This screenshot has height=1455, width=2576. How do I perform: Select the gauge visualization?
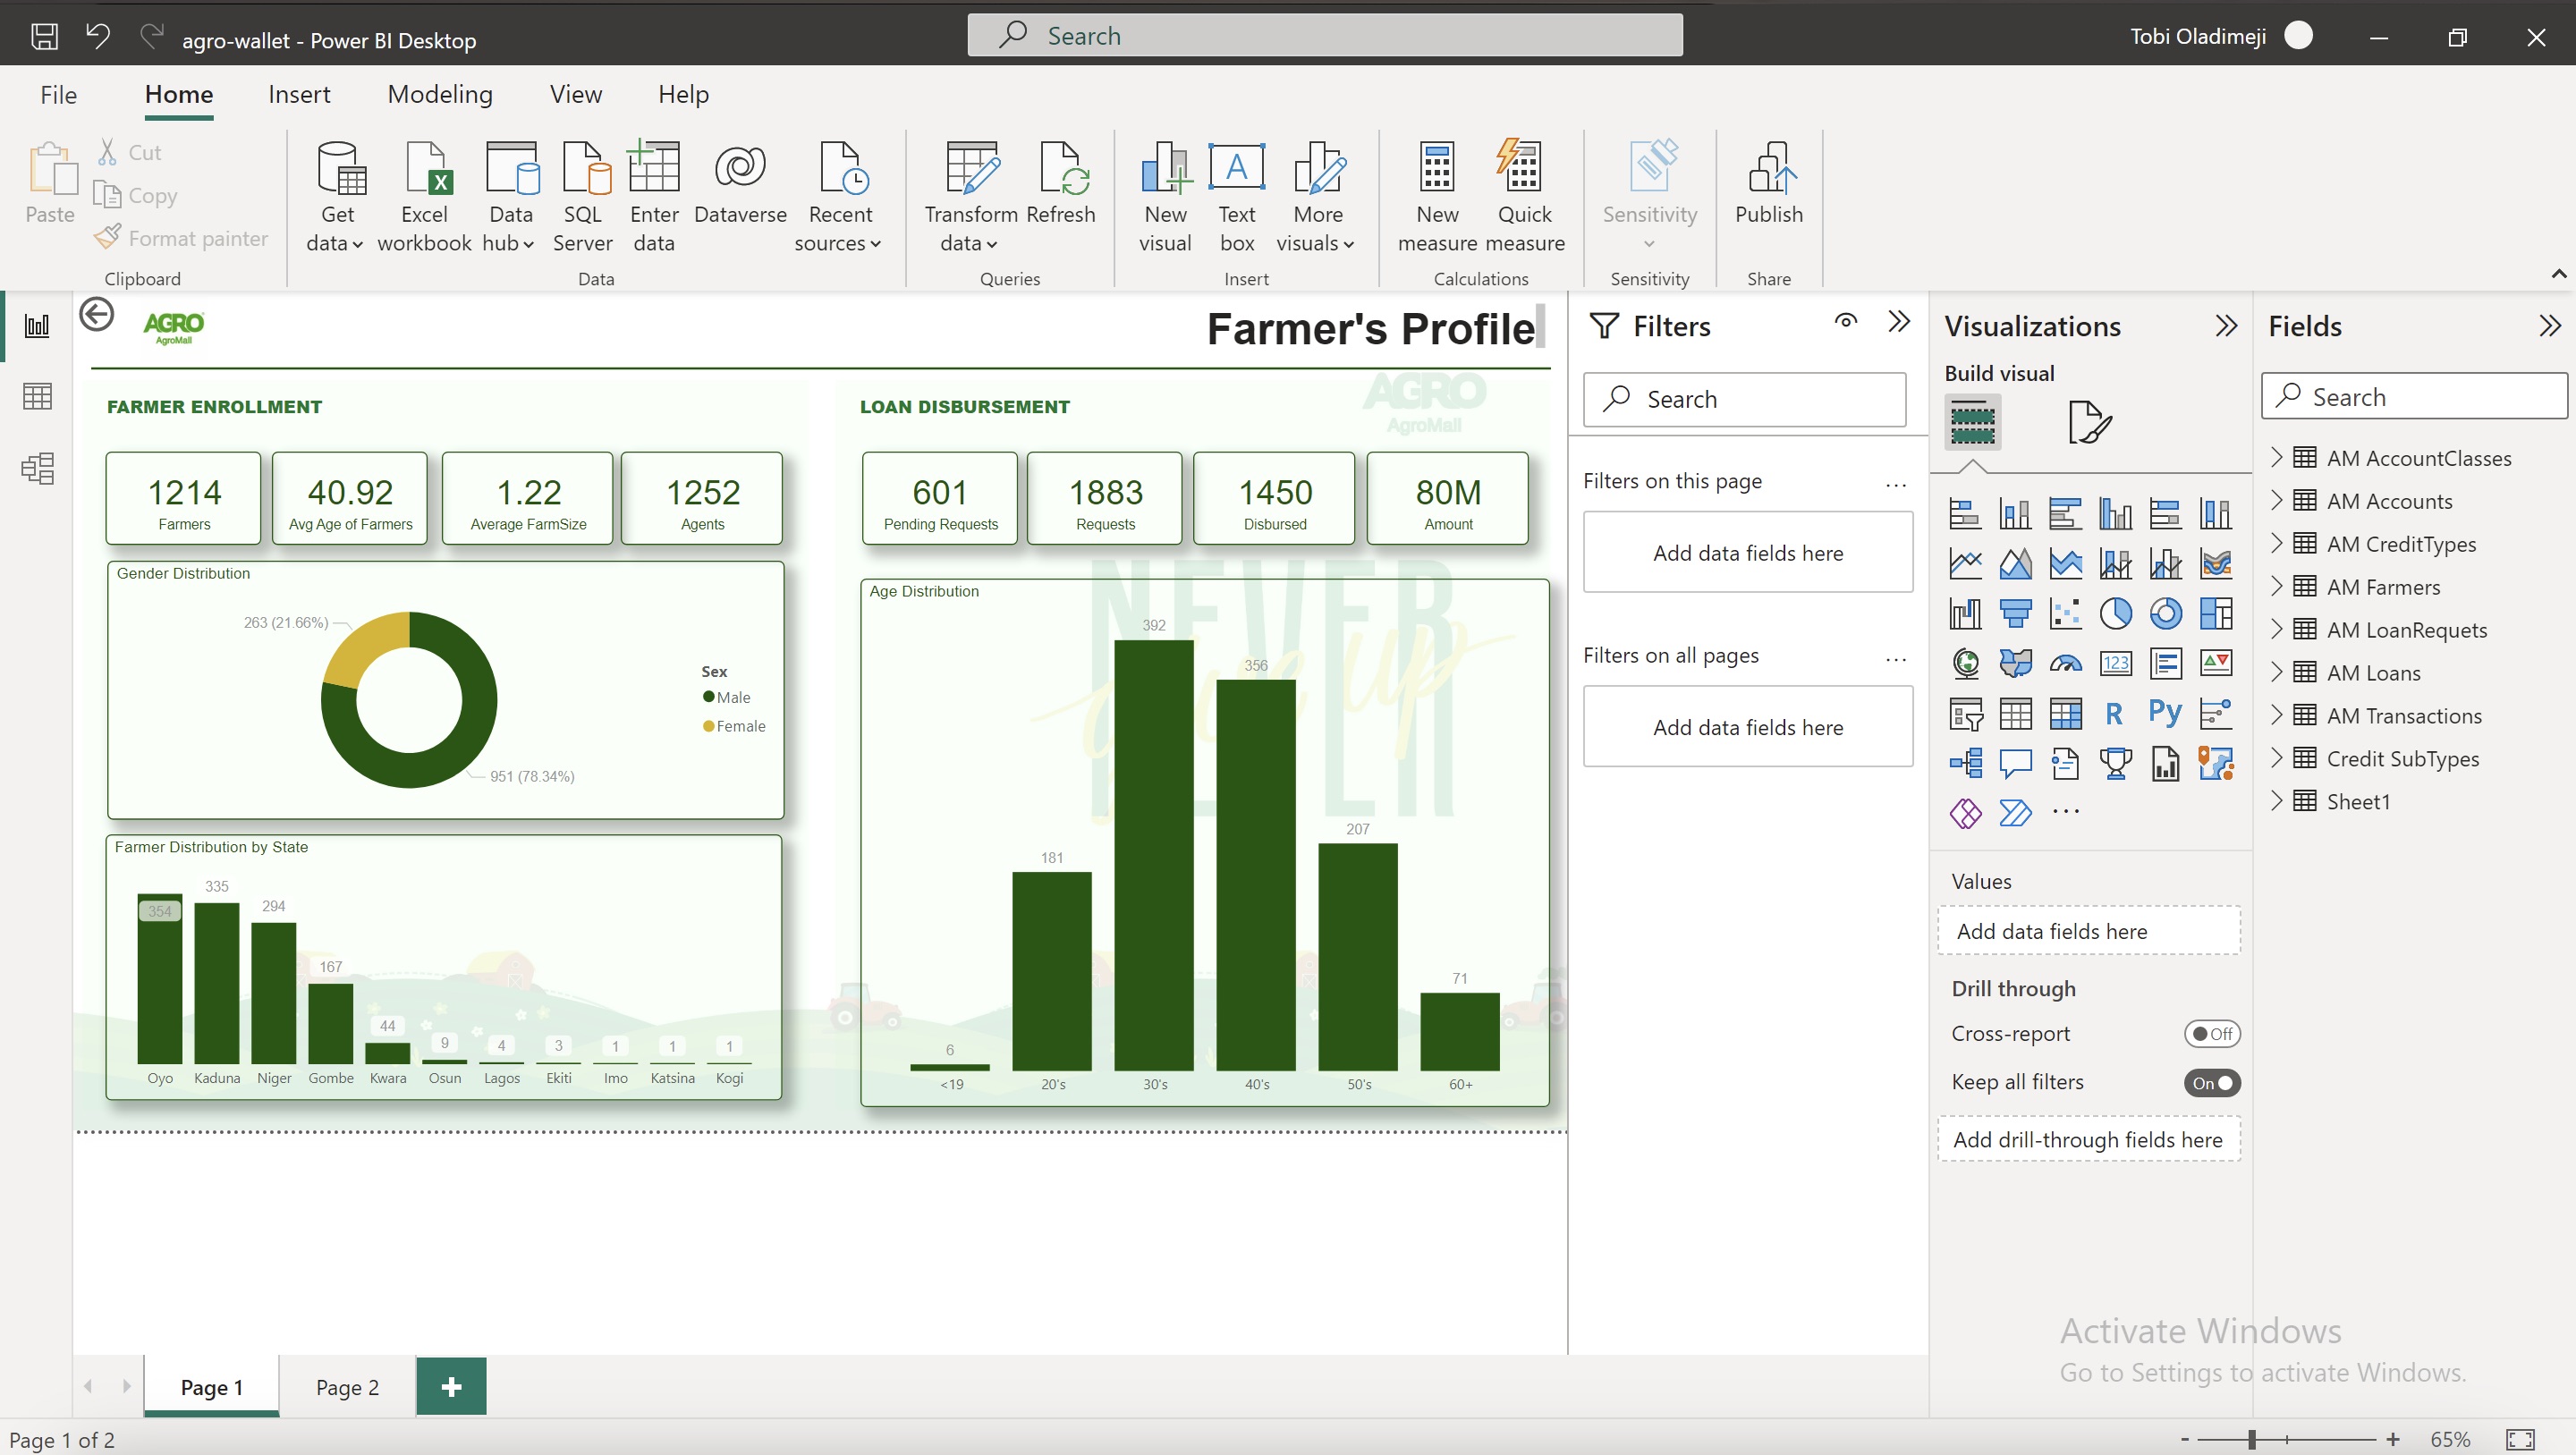click(x=2066, y=663)
